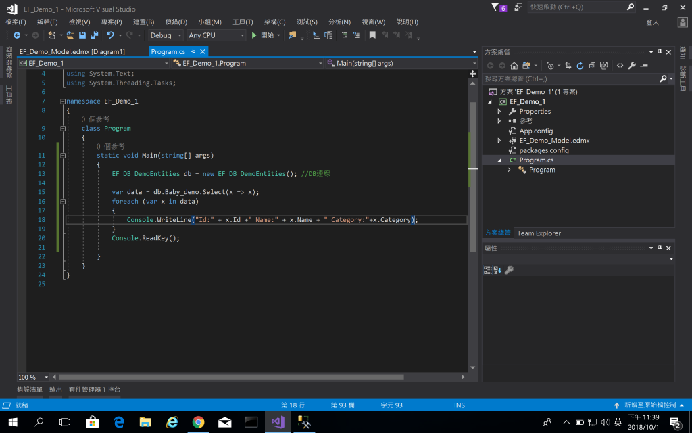This screenshot has width=692, height=433.
Task: Click the Save All toolbar icon
Action: [94, 35]
